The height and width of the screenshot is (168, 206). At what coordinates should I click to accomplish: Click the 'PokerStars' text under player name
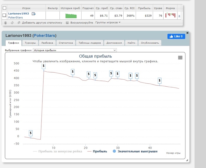[15, 17]
